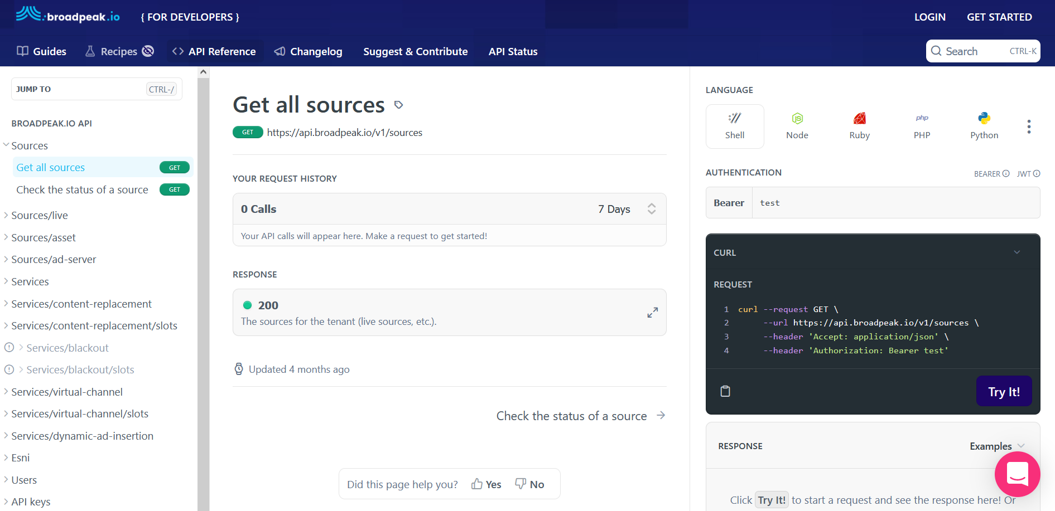Click the thumbs-down No feedback button
Screen dimensions: 1055x511
529,484
